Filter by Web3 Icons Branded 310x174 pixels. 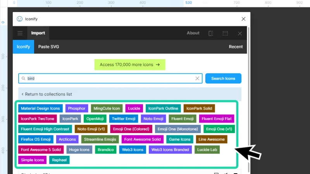tap(170, 150)
